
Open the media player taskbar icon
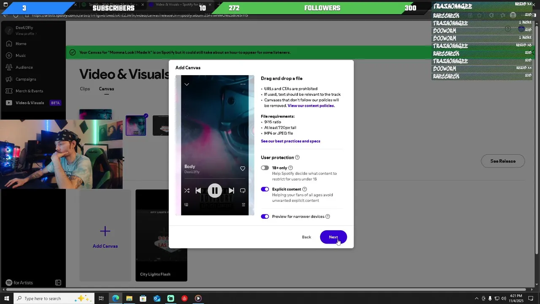[198, 299]
